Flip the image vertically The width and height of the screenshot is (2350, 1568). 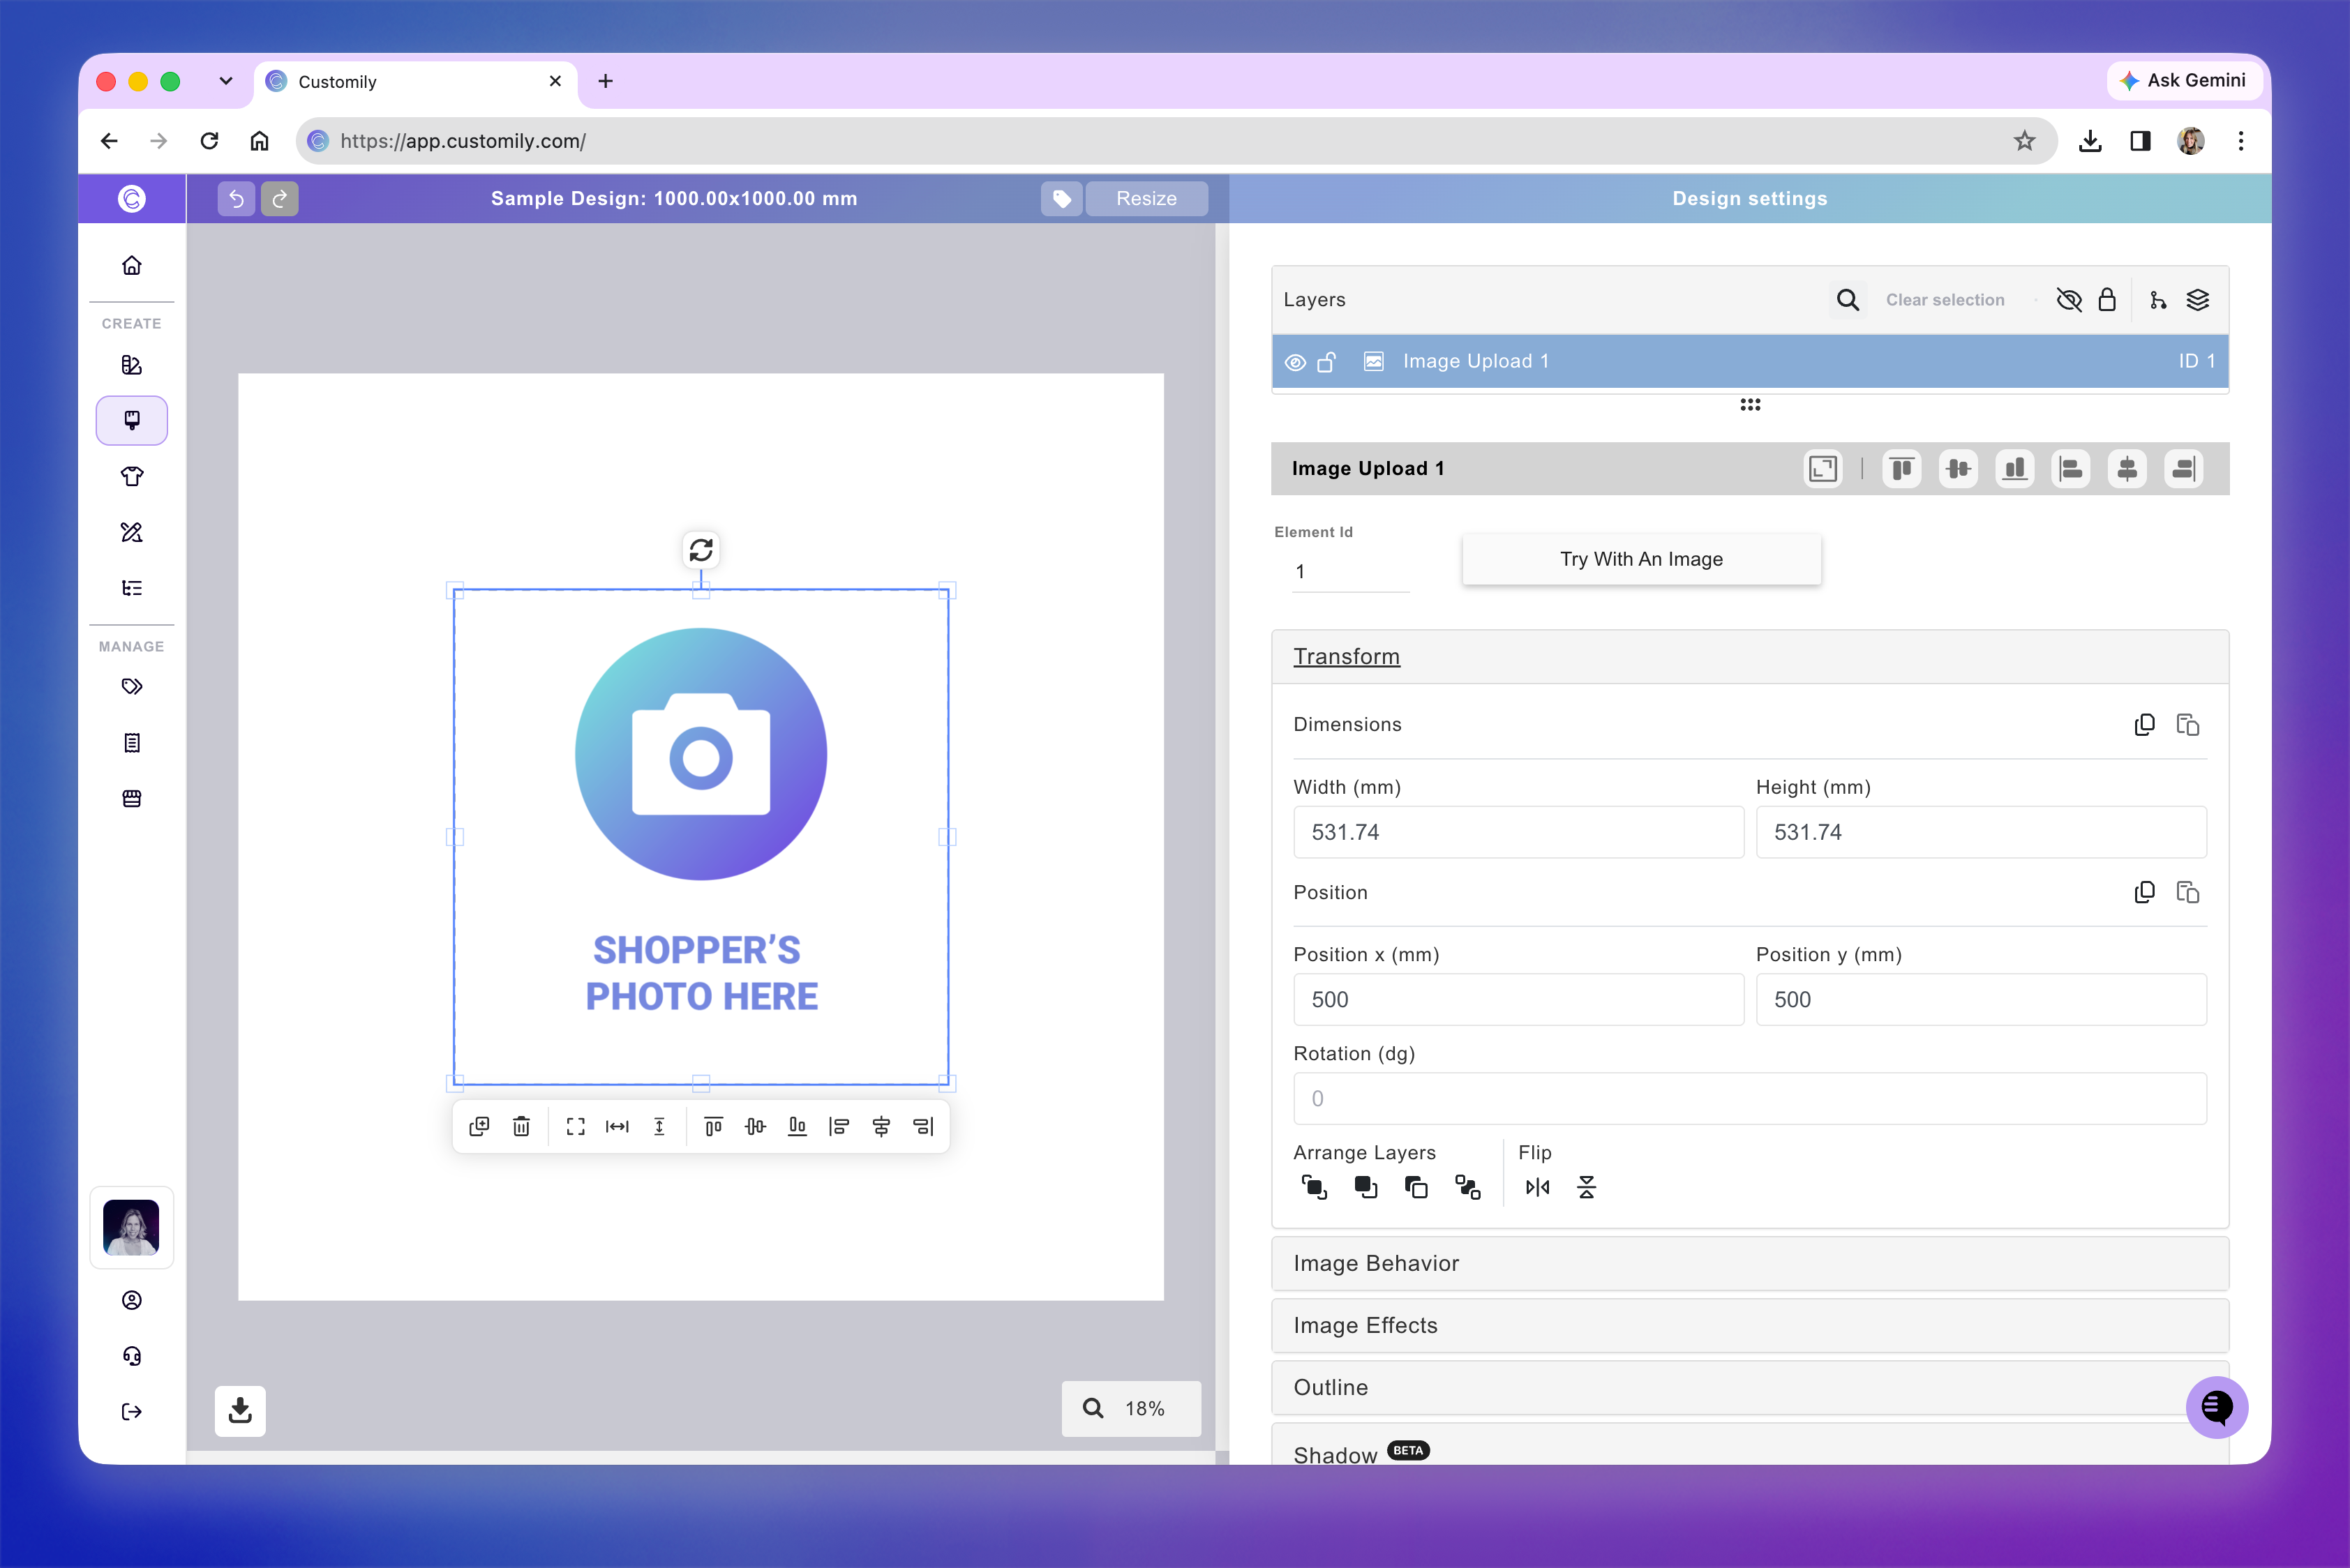click(1587, 1187)
